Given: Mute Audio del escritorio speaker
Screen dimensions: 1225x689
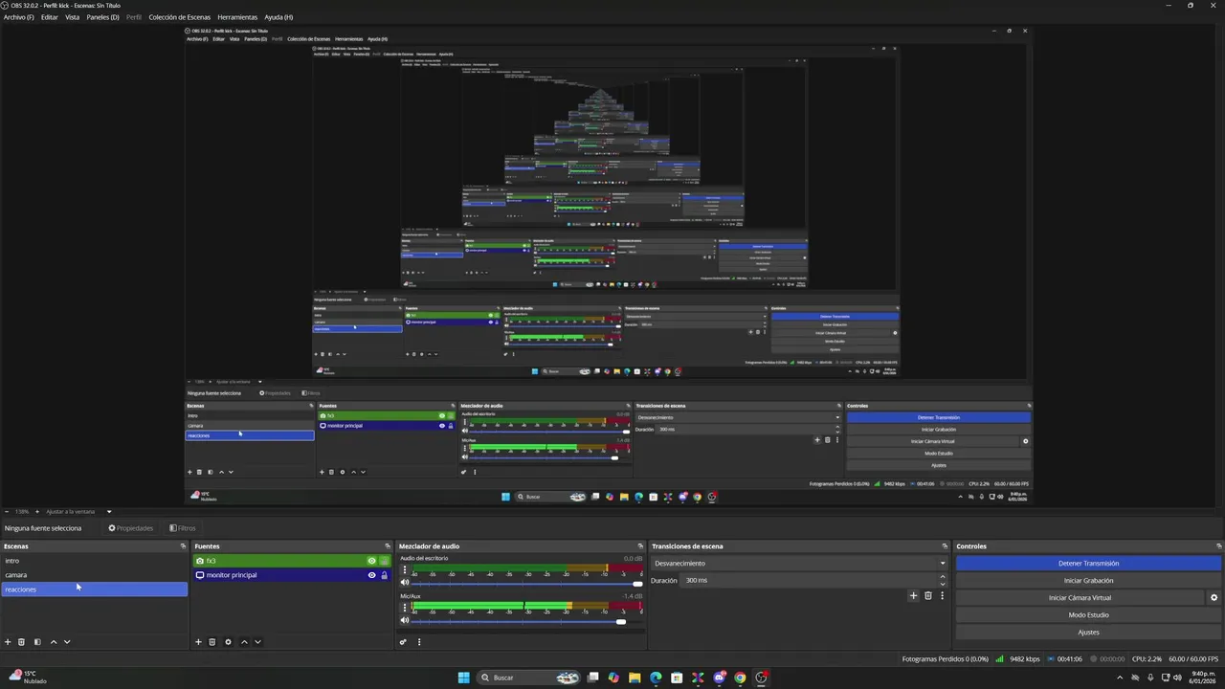Looking at the screenshot, I should pos(405,583).
